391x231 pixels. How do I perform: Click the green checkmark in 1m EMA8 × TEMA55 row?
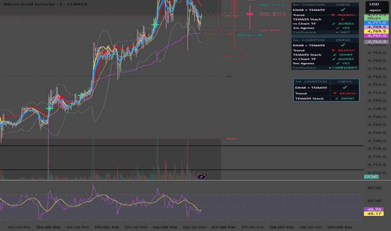point(344,87)
